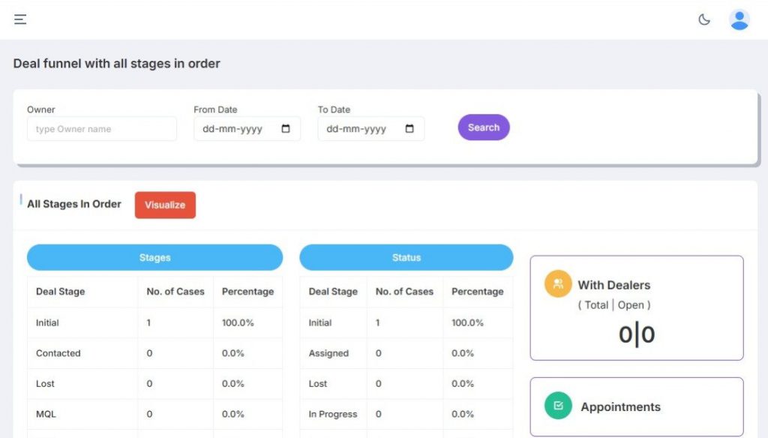Select the Stages table header pill

click(154, 257)
